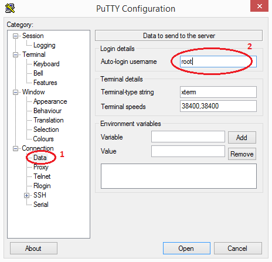Expand the SSH tree node
This screenshot has width=272, height=262.
coord(27,196)
